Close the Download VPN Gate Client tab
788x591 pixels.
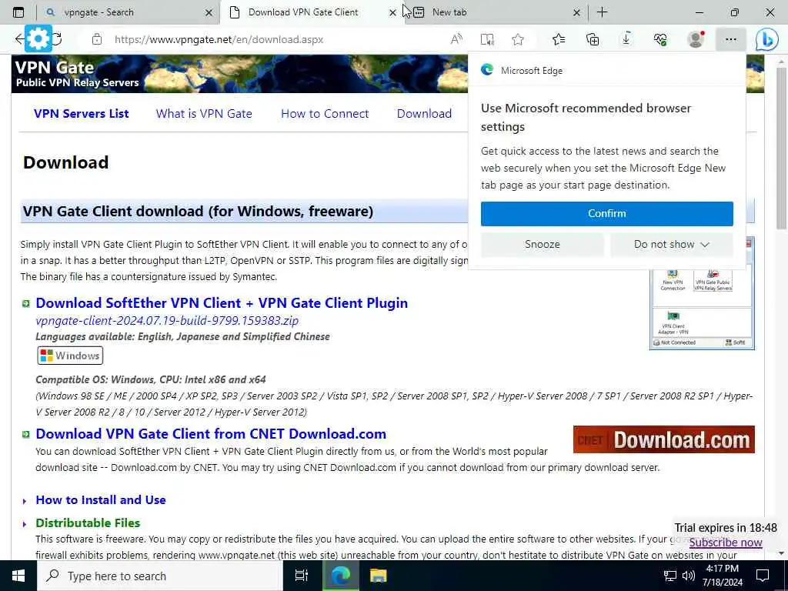[393, 12]
